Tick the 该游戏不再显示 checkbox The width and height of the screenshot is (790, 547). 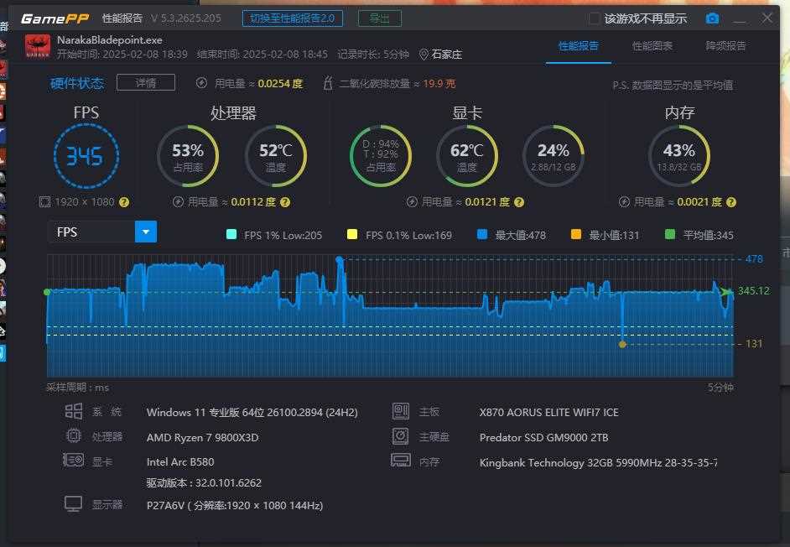[x=595, y=18]
